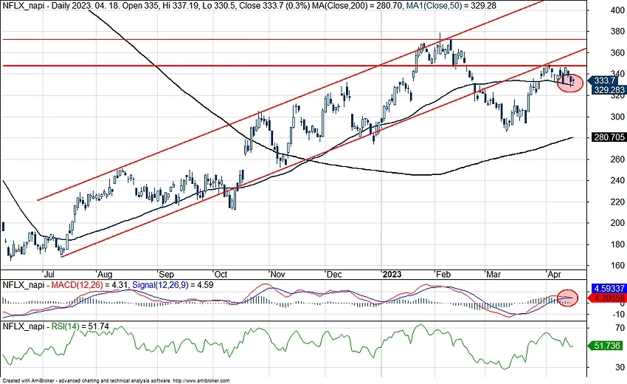
Task: Click the 329.283 moving average value label
Action: pyautogui.click(x=609, y=90)
